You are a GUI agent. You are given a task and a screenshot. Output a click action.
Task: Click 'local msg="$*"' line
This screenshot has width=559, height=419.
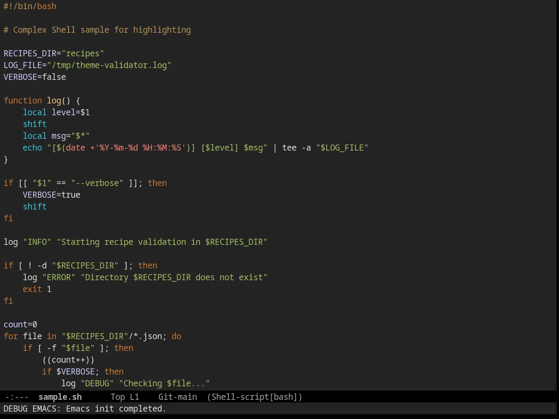coord(56,136)
